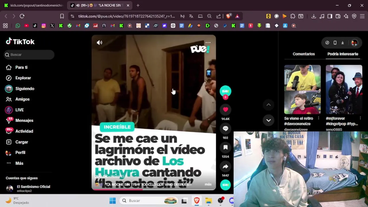The height and width of the screenshot is (207, 368).
Task: Open the #mjforever video thumbnail
Action: (x=344, y=89)
